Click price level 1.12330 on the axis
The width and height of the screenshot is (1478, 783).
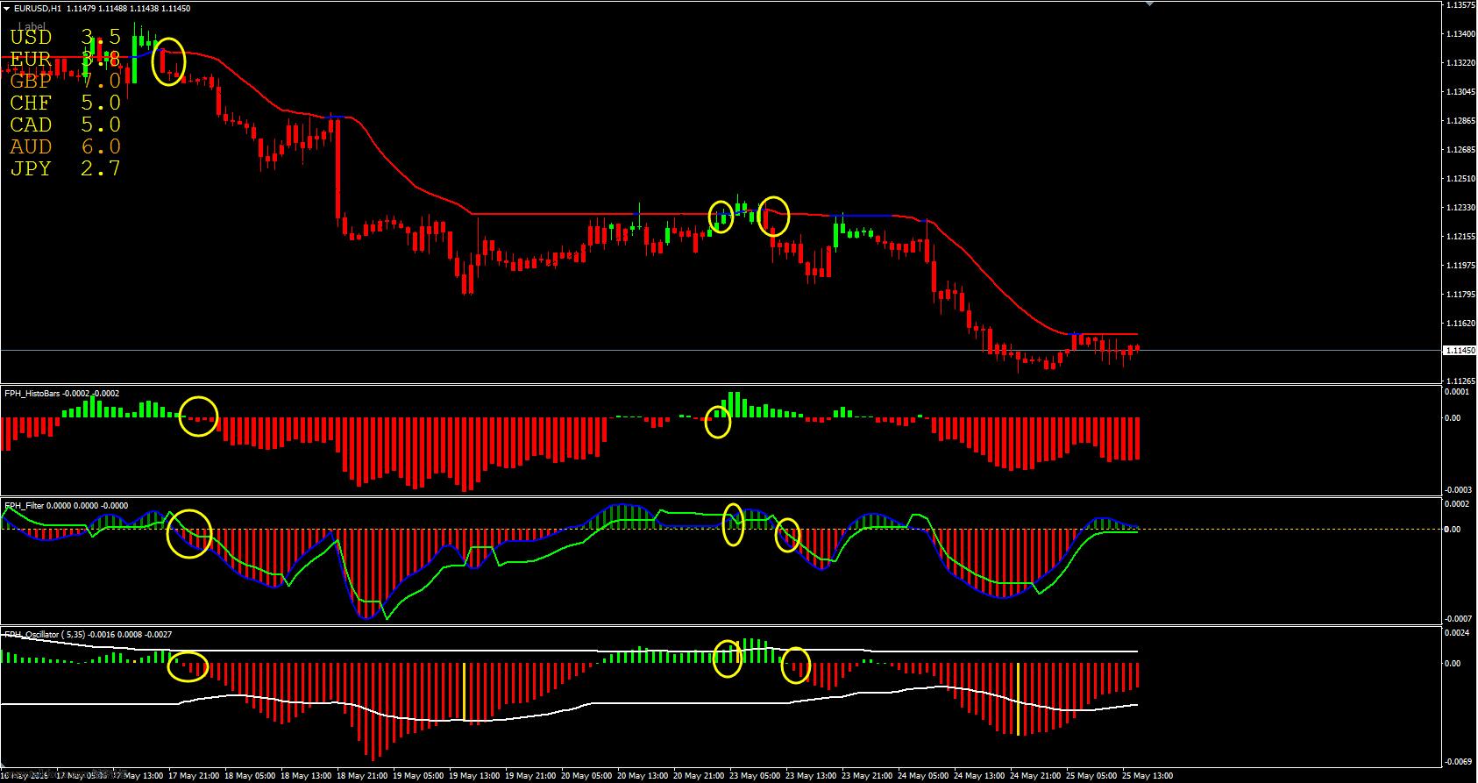pyautogui.click(x=1460, y=207)
